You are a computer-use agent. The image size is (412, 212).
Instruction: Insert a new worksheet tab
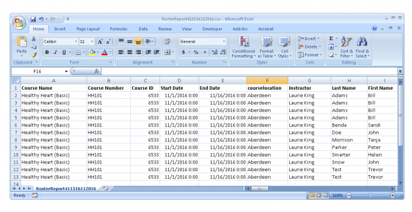click(106, 188)
